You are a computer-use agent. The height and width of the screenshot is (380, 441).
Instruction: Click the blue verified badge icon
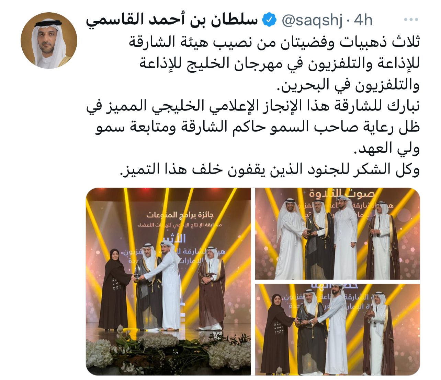(x=269, y=20)
